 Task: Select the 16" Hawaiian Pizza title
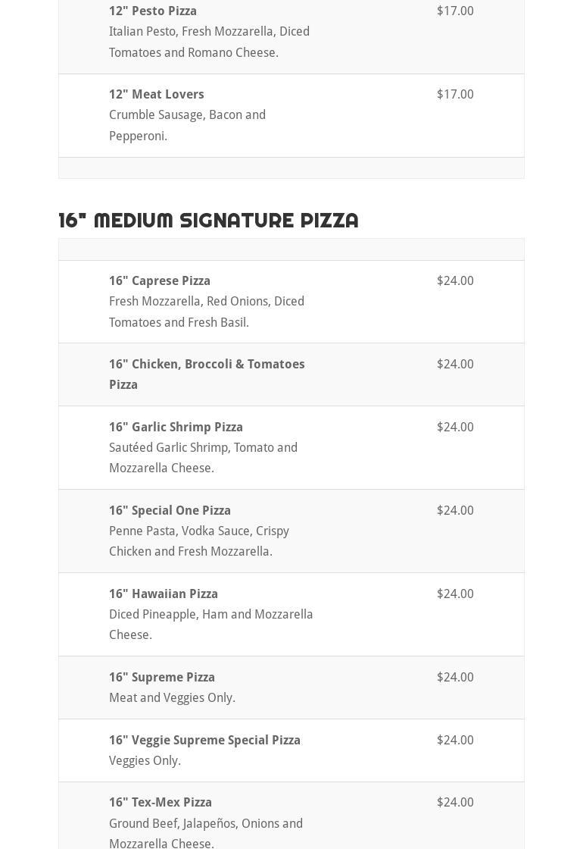click(164, 594)
